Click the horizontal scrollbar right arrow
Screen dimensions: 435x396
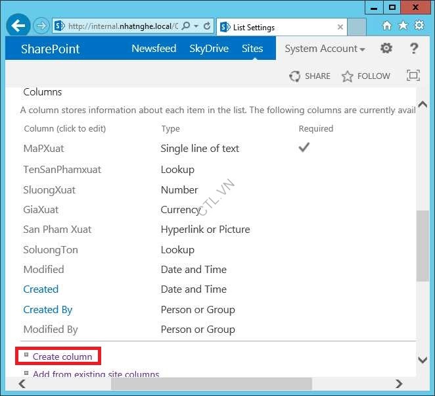(398, 384)
